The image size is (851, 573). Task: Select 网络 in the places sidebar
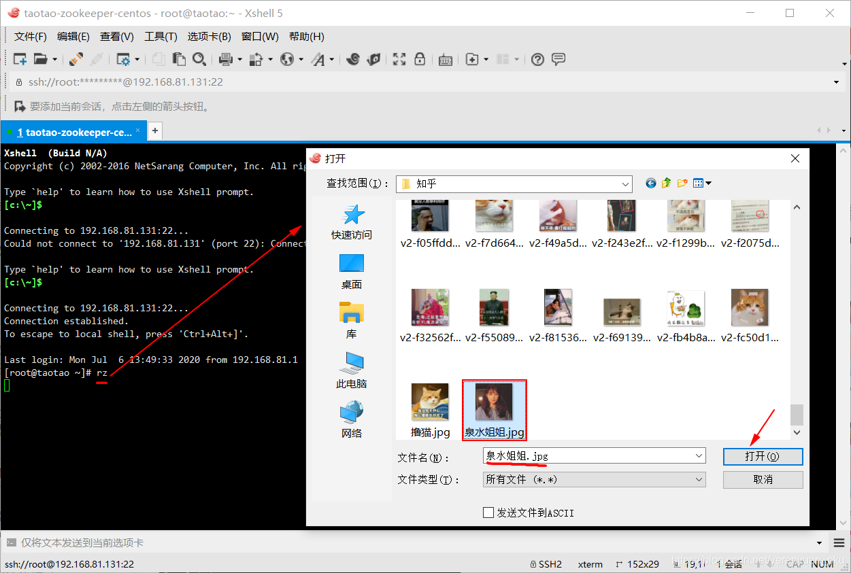tap(352, 420)
